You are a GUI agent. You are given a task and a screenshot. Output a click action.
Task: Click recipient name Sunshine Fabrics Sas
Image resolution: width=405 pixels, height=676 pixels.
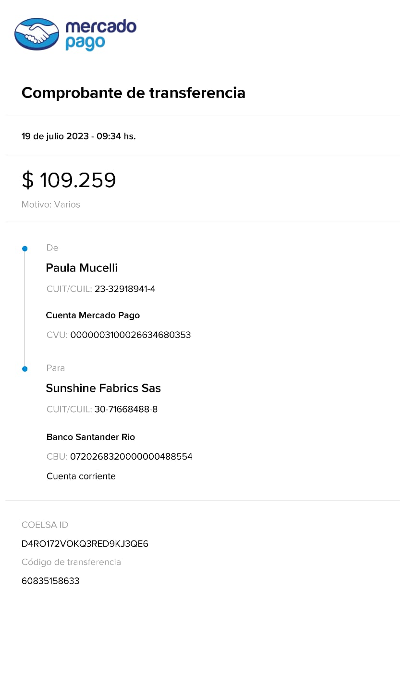(x=103, y=388)
